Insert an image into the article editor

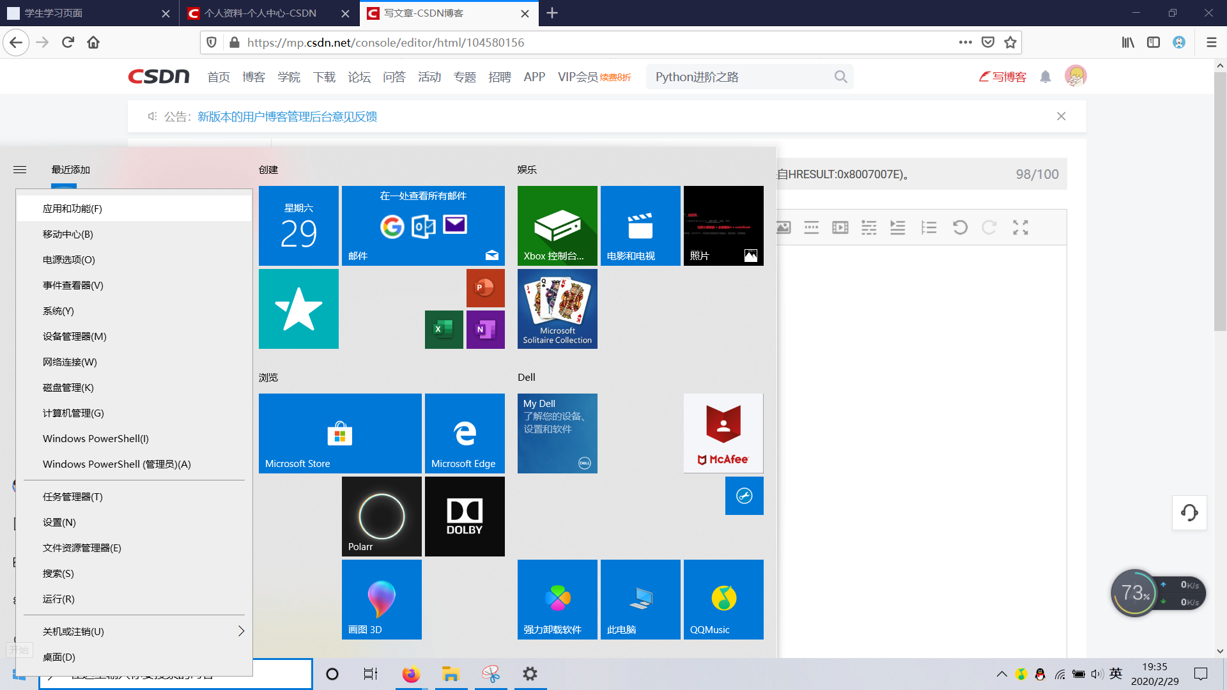point(783,227)
